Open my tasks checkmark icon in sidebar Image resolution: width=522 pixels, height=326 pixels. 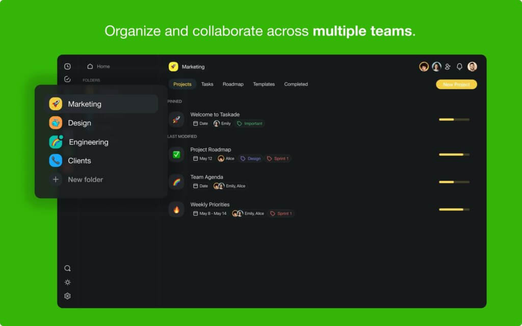(67, 79)
